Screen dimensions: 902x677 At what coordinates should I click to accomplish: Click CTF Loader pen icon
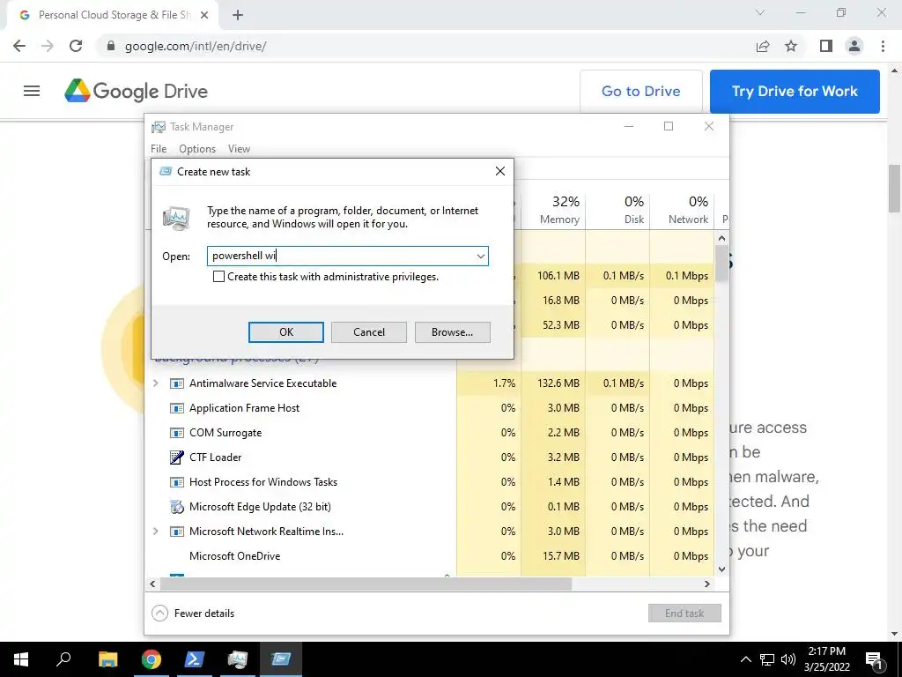pyautogui.click(x=176, y=458)
